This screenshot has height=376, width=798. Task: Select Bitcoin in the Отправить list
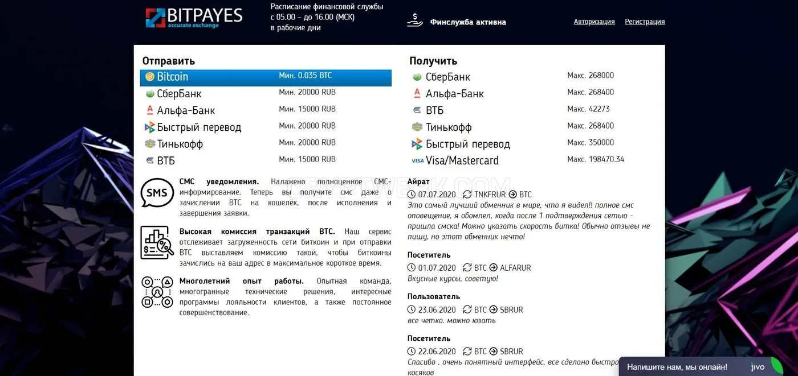(266, 77)
